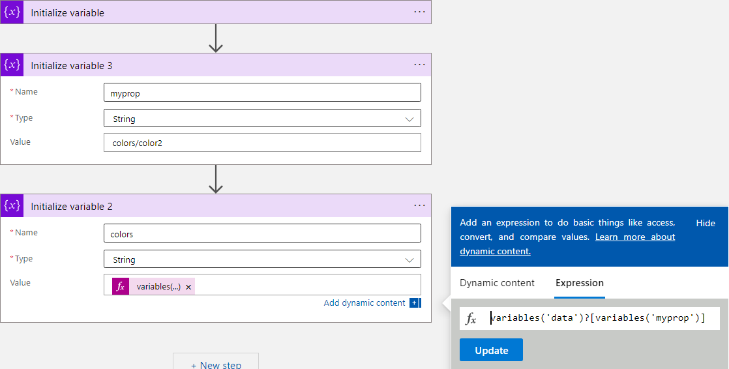This screenshot has width=729, height=369.
Task: Switch to the Dynamic content tab
Action: point(497,283)
